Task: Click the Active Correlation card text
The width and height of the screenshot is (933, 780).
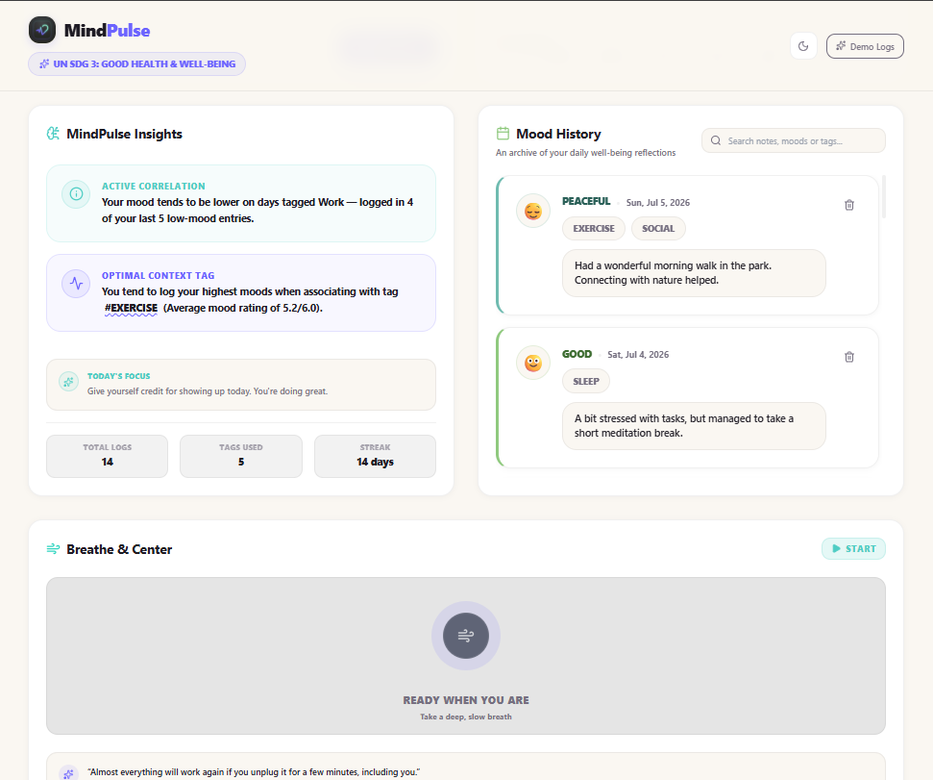Action: pos(258,211)
